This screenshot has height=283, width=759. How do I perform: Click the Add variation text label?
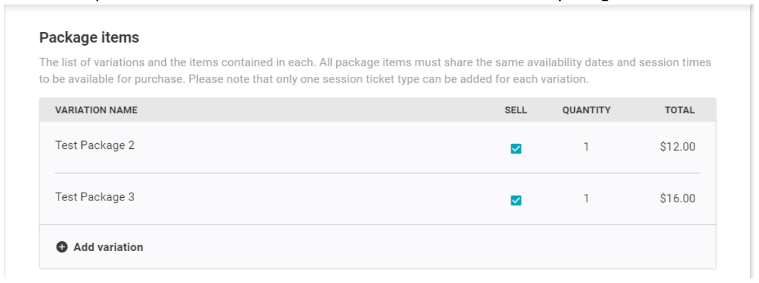pyautogui.click(x=109, y=247)
